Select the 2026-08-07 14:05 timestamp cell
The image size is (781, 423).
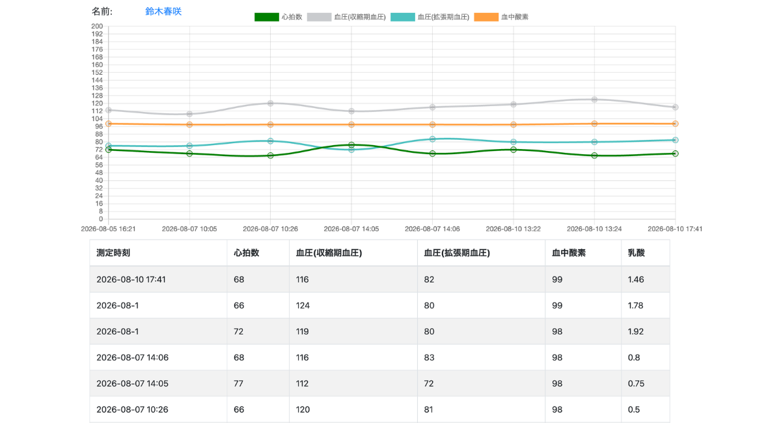158,383
